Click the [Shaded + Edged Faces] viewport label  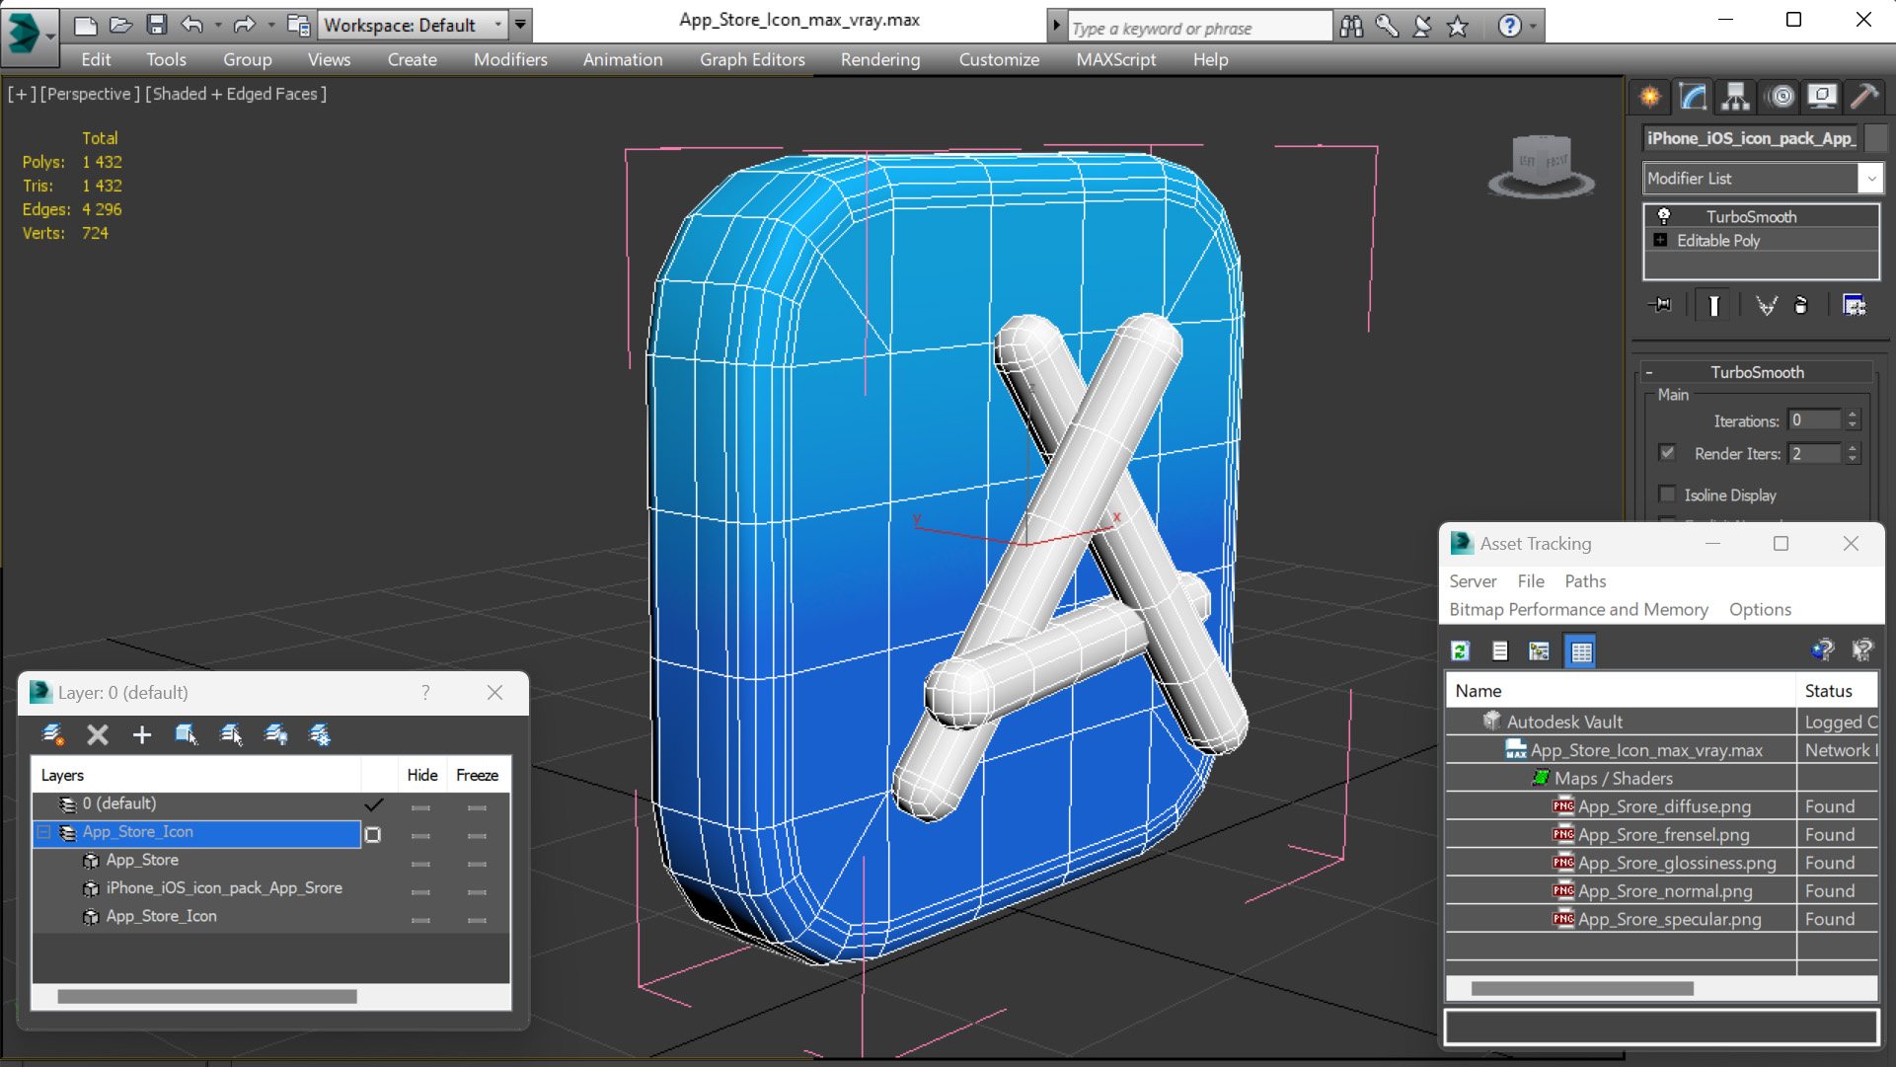click(236, 94)
